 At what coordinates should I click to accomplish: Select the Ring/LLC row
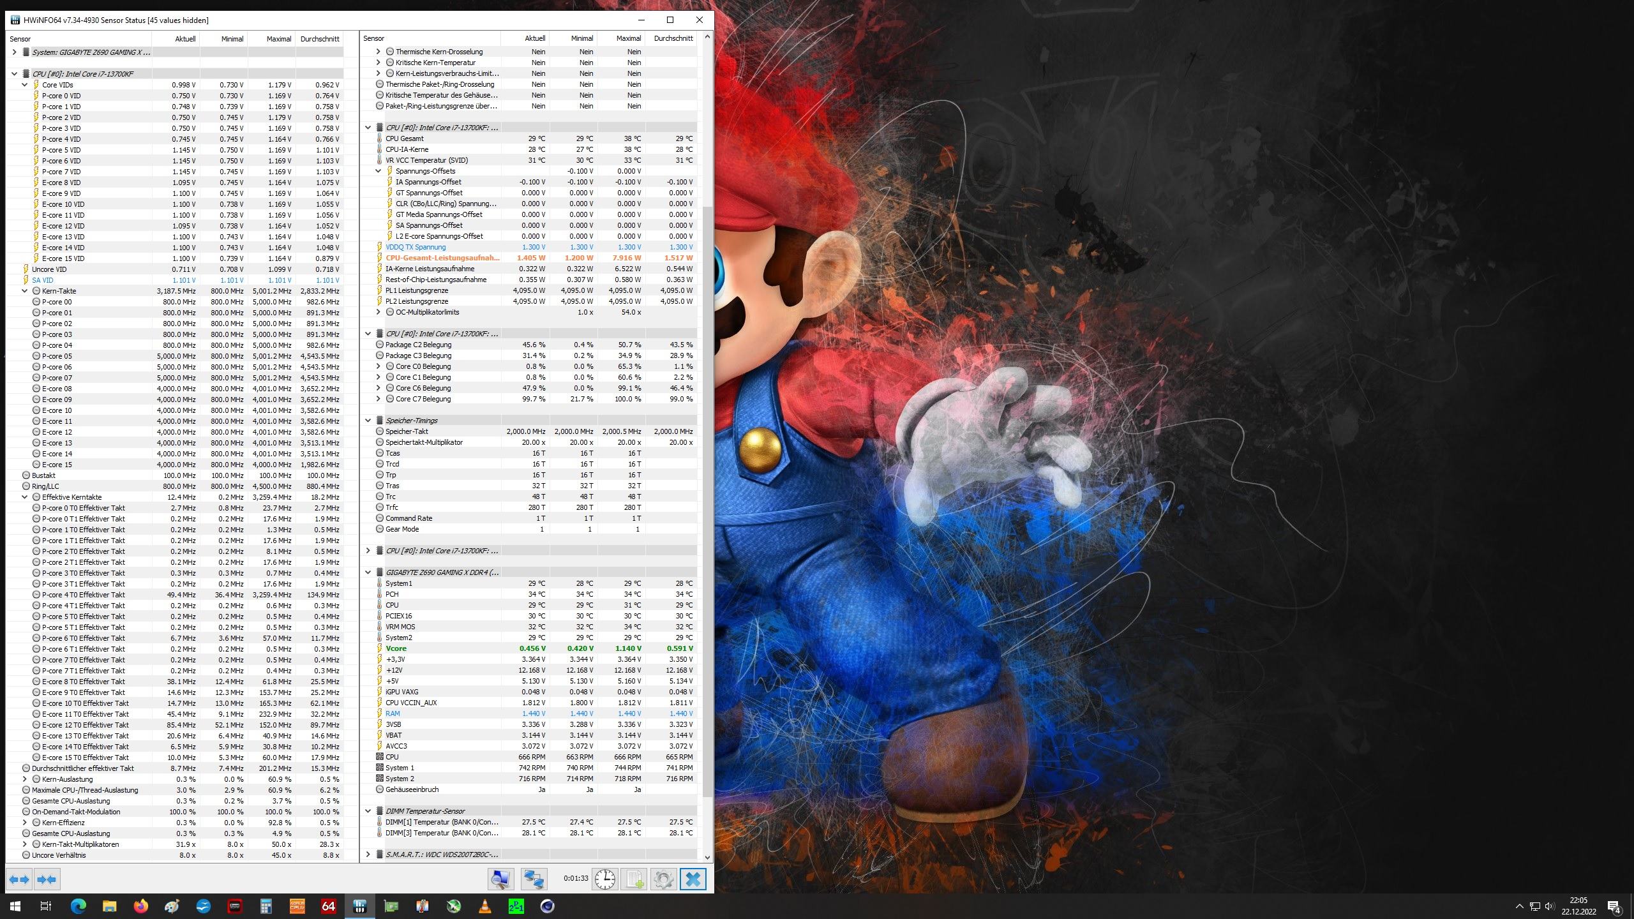click(175, 486)
